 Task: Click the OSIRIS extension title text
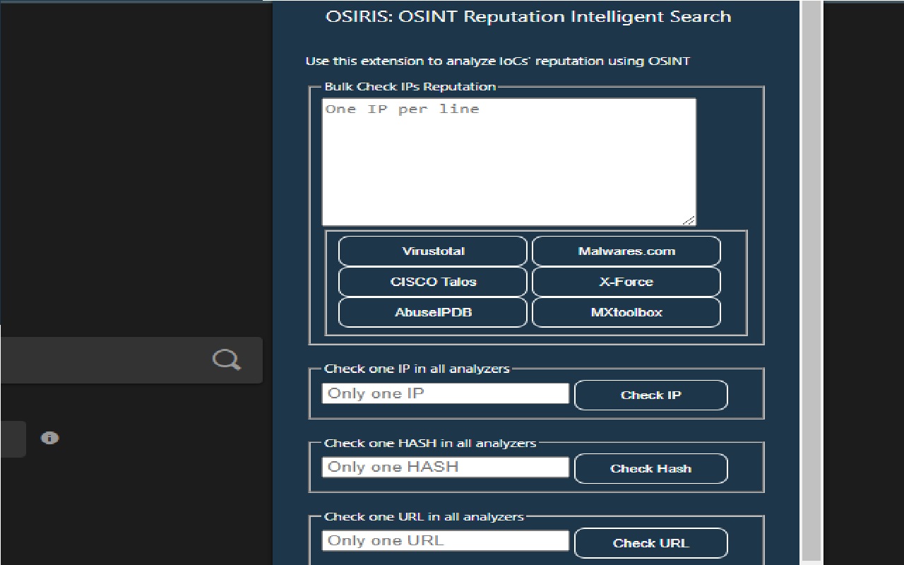[528, 17]
